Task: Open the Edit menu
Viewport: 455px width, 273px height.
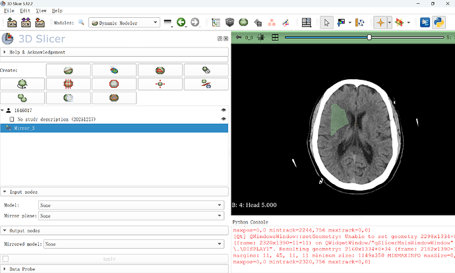Action: (25, 11)
